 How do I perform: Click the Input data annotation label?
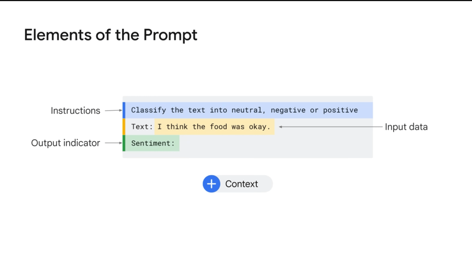click(x=406, y=127)
